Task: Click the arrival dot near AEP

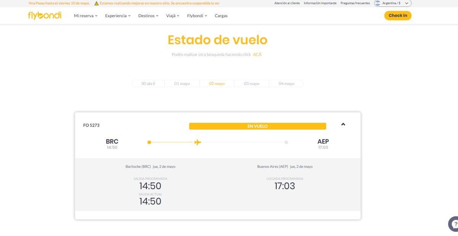Action: [287, 142]
